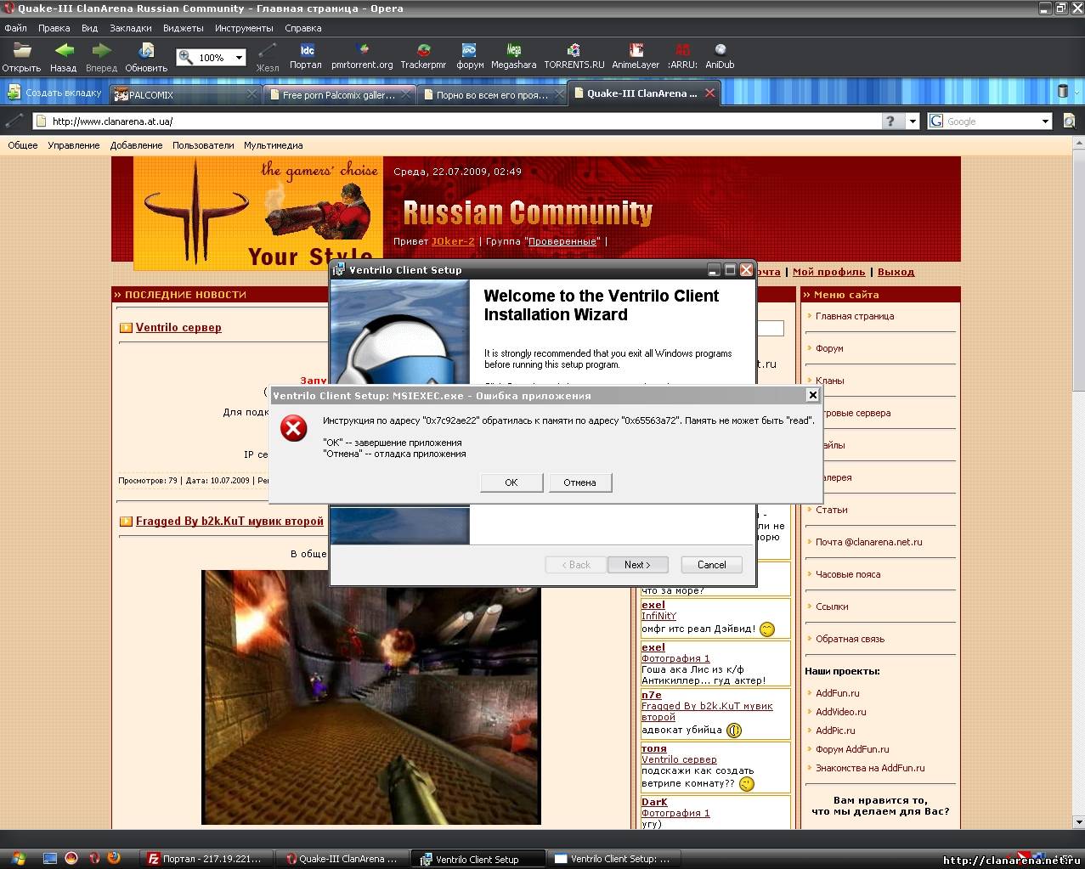Click the Открыть folder icon
The height and width of the screenshot is (869, 1085).
(x=21, y=51)
